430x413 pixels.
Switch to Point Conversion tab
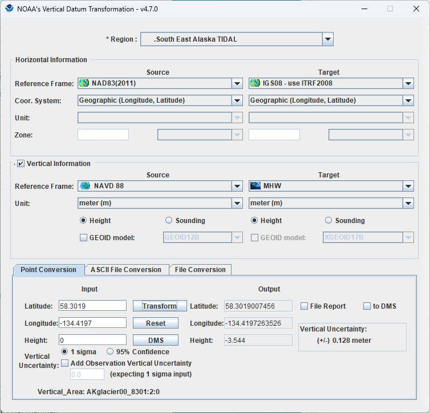tap(48, 270)
